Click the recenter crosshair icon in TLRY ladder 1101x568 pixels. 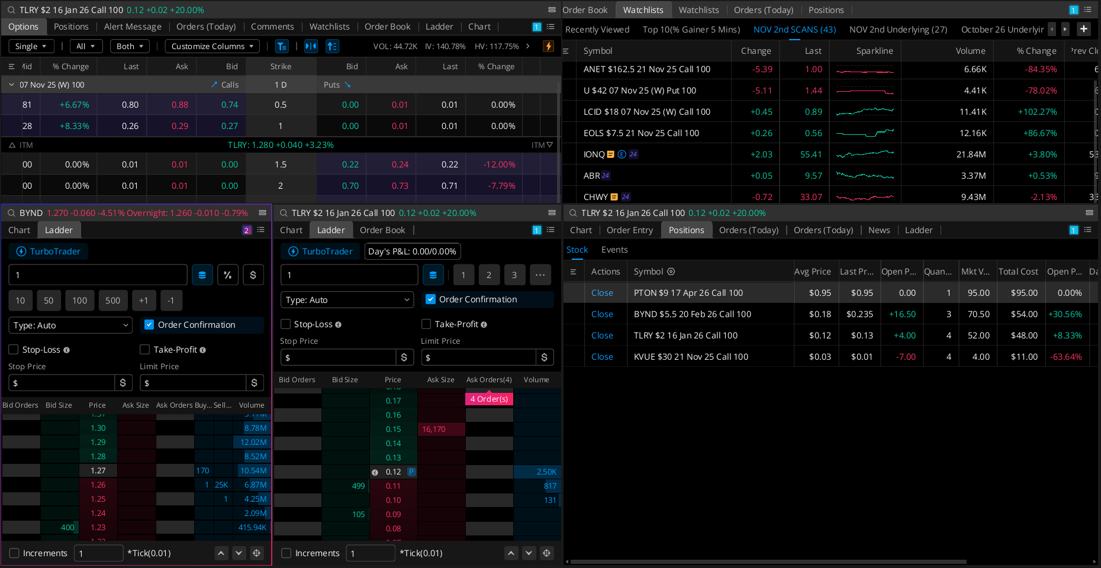pos(546,553)
